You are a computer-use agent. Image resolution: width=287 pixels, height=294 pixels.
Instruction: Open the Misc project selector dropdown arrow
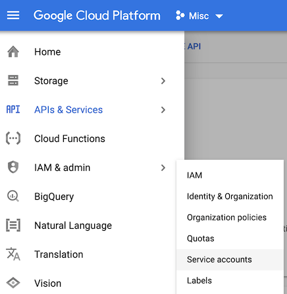coord(219,16)
